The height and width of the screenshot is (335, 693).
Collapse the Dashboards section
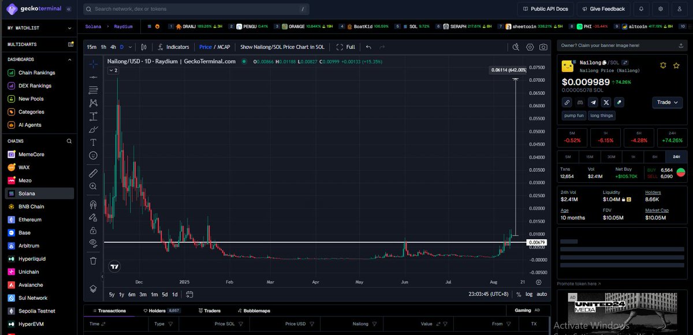click(70, 59)
